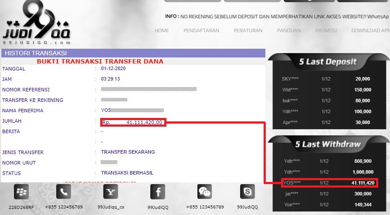This screenshot has width=390, height=215.
Task: Click the BlackBerry messenger contact icon
Action: [x=21, y=192]
